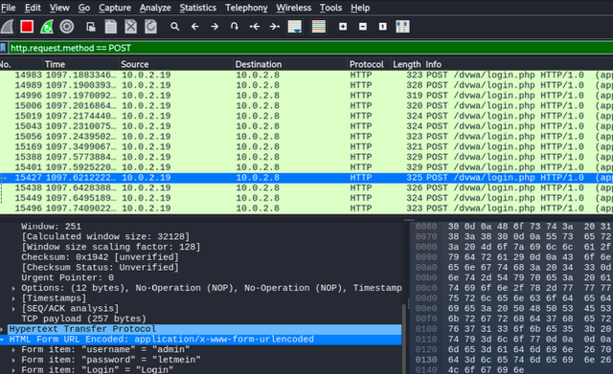
Task: Expand the "username" = "admin" form item
Action: [13, 349]
